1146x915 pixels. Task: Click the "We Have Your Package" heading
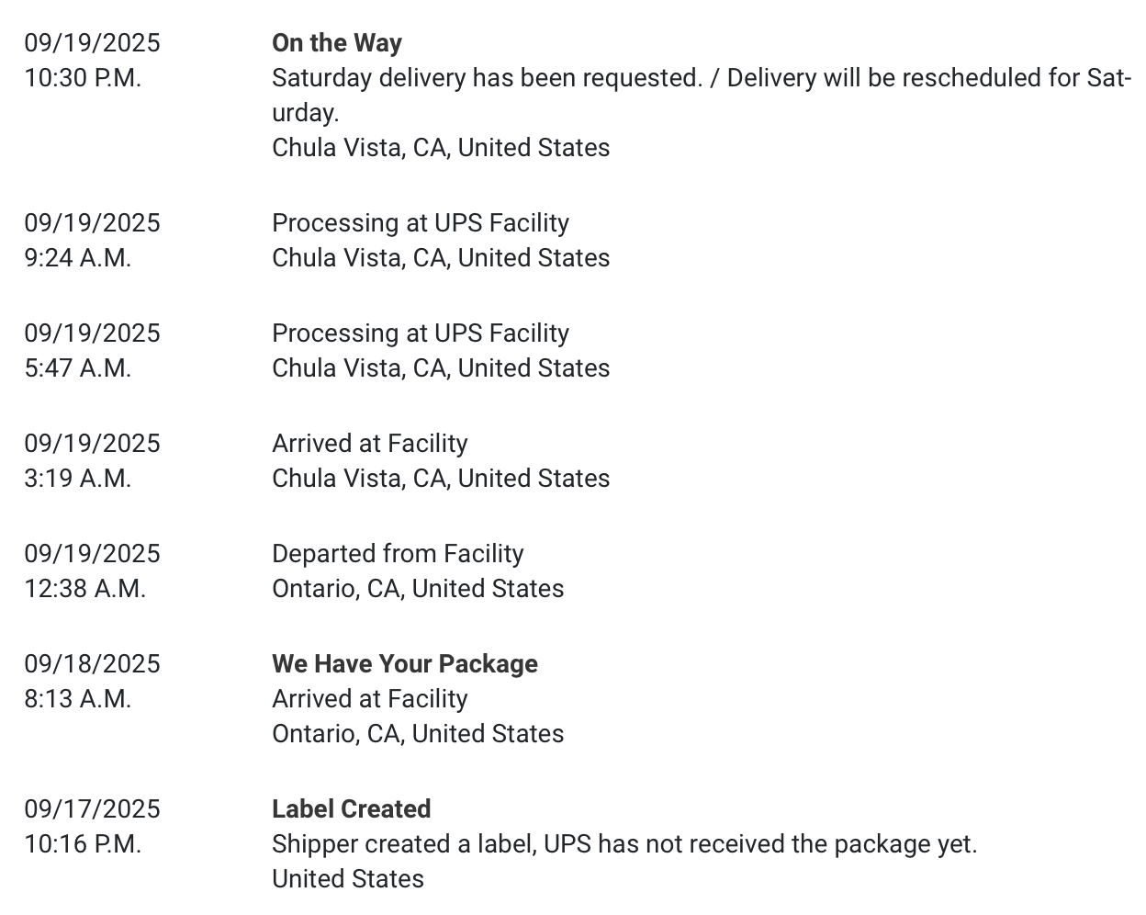tap(404, 664)
